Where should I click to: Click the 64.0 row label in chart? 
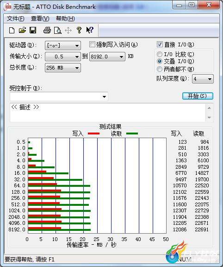tap(20, 185)
